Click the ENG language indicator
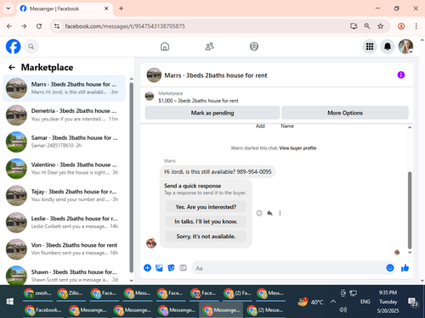 (365, 302)
